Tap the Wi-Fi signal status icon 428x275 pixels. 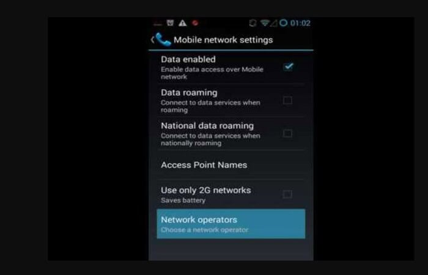pos(265,23)
